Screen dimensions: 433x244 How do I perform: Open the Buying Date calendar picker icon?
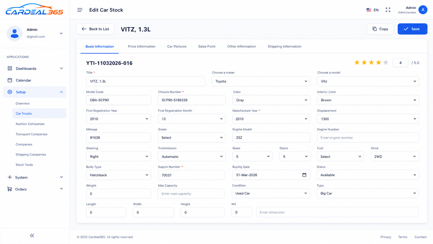(304, 175)
